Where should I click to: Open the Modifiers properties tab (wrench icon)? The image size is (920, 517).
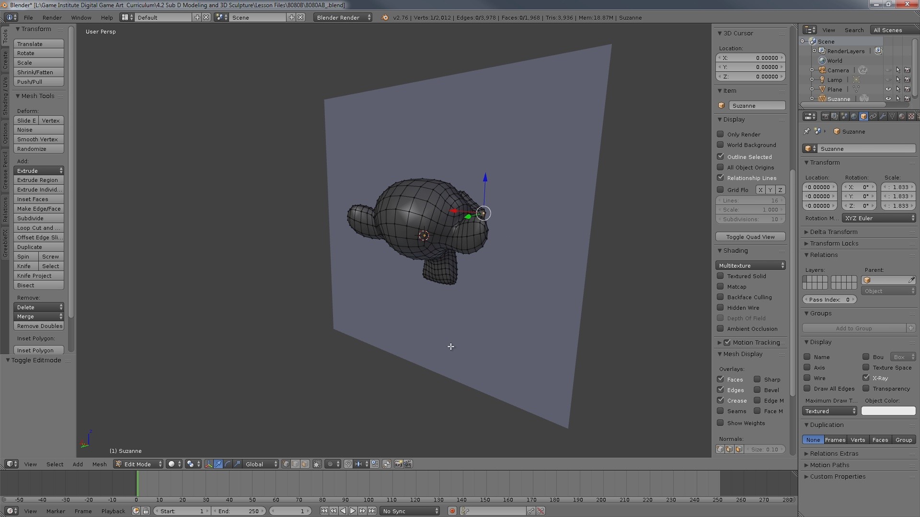click(883, 116)
